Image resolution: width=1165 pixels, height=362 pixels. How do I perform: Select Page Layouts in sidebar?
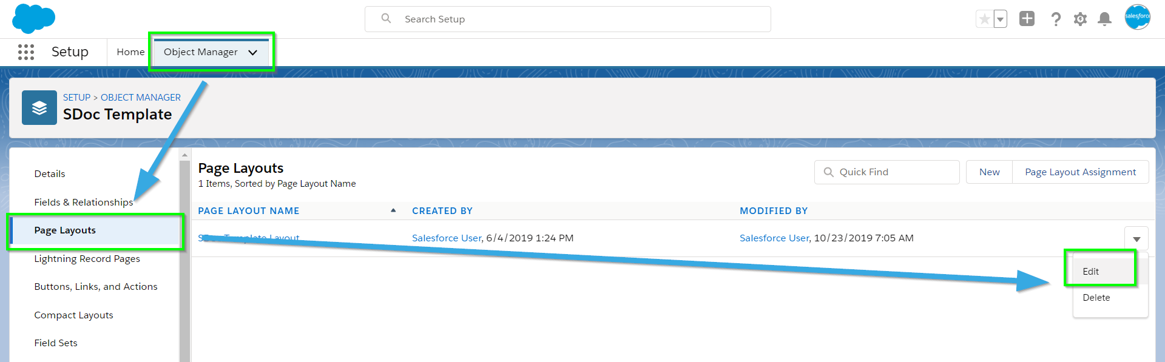[96, 230]
